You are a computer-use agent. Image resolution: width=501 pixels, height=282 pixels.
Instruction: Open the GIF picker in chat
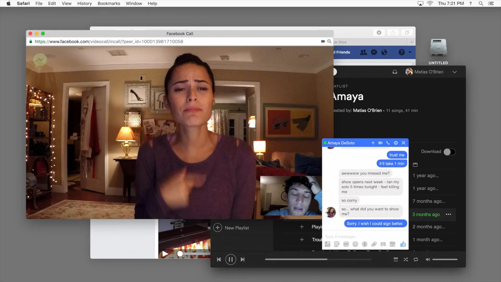[x=346, y=244]
